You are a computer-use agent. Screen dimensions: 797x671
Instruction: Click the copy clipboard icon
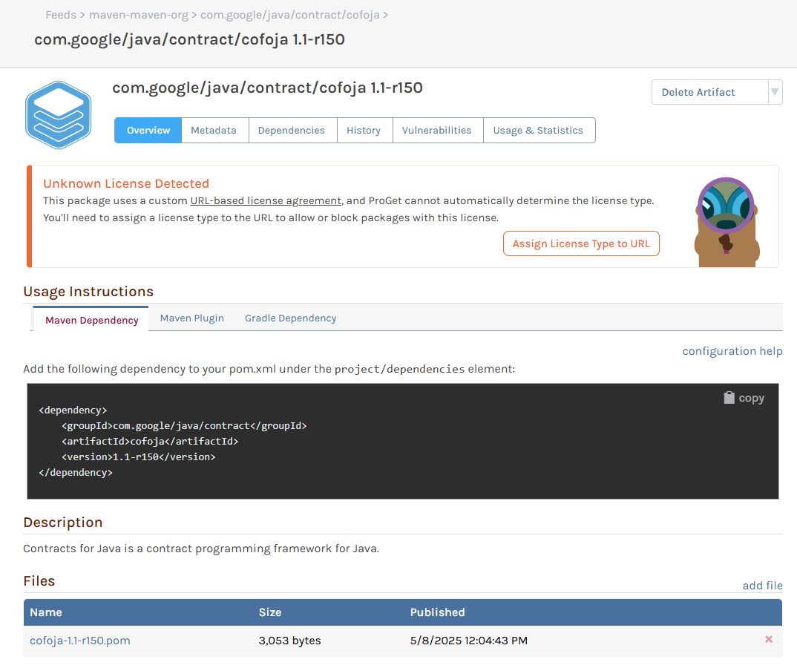(729, 398)
